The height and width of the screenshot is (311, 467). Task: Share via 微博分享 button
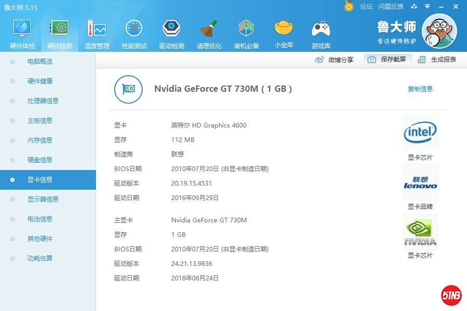click(x=335, y=60)
